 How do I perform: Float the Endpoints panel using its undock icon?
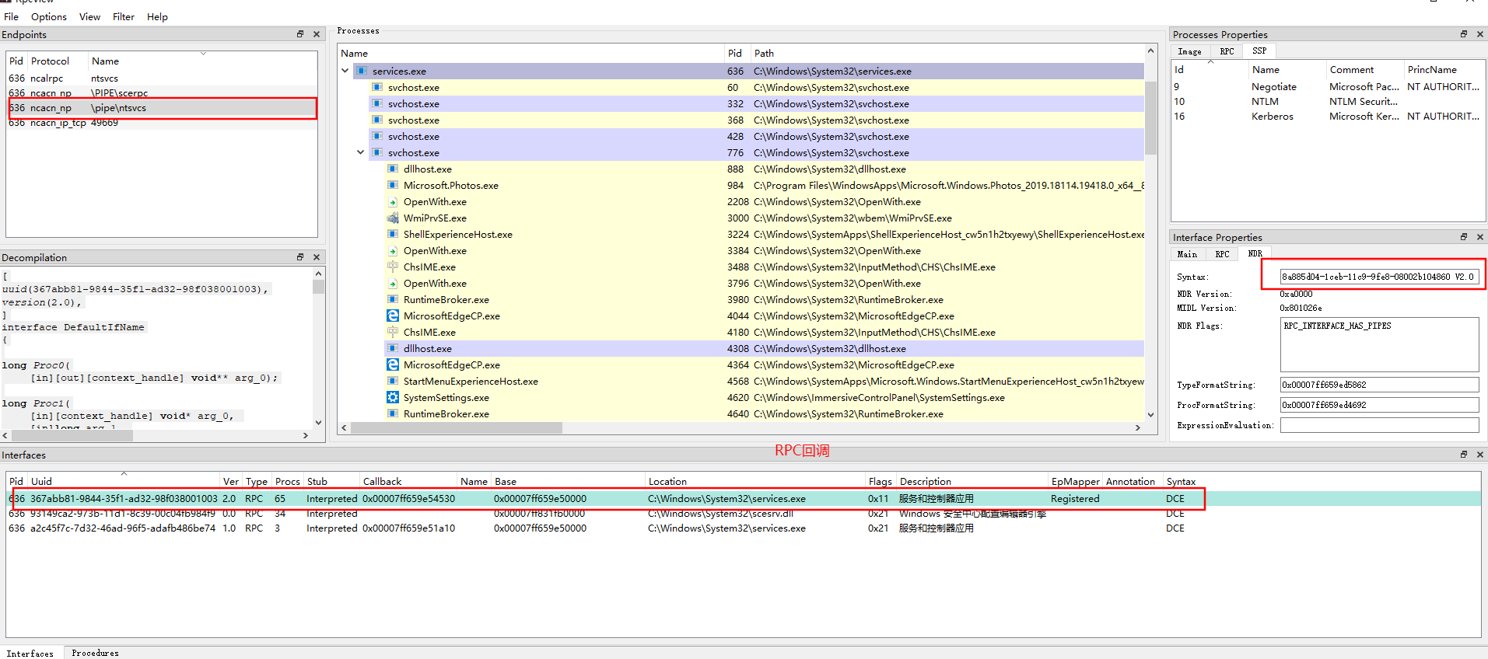tap(300, 34)
